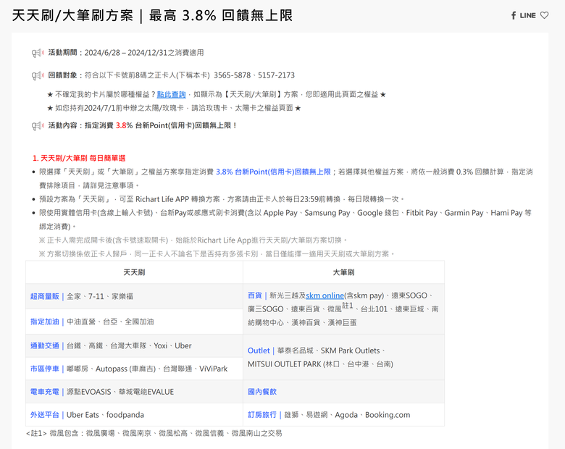The height and width of the screenshot is (449, 565).
Task: Click the 天天刷 table column header
Action: click(x=134, y=272)
